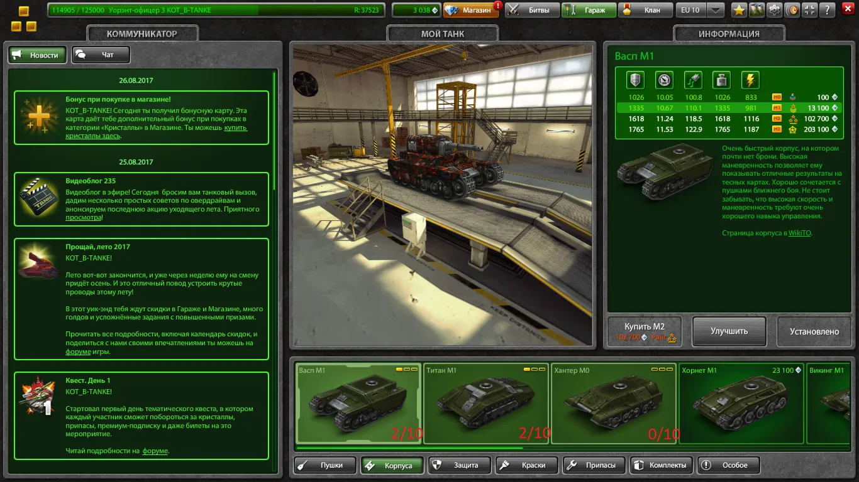This screenshot has height=482, width=859.
Task: Open the Краски paints category
Action: (x=528, y=465)
